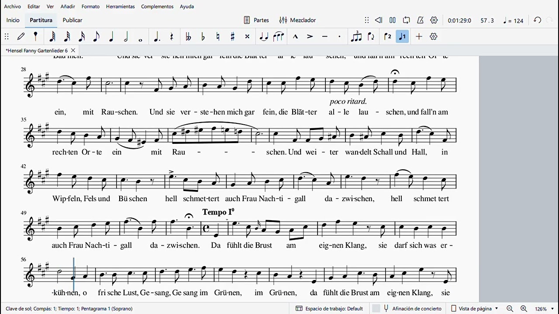
Task: Open the Añadir menu
Action: [x=68, y=7]
